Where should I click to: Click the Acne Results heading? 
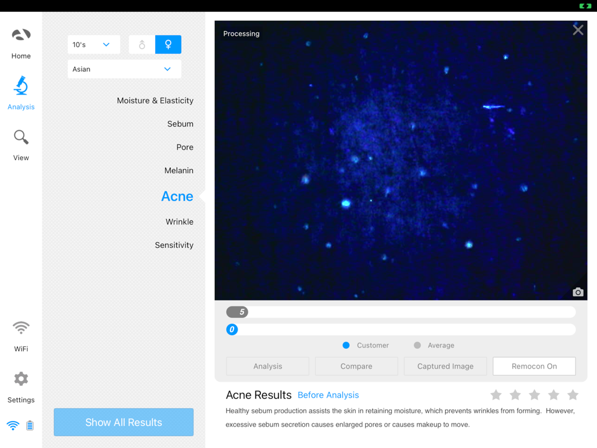(x=259, y=395)
